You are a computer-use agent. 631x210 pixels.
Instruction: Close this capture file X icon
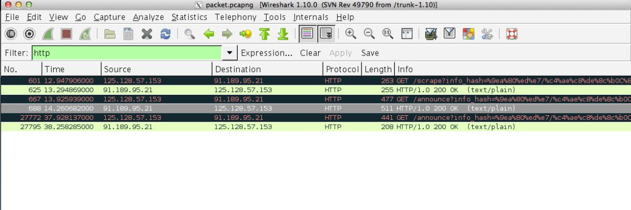[147, 34]
